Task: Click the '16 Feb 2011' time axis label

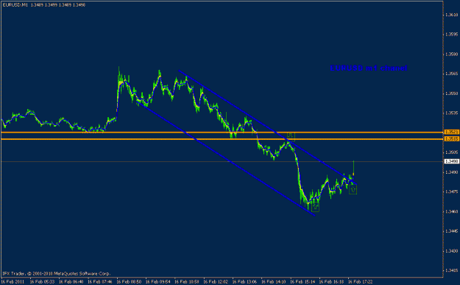Action: pos(13,282)
